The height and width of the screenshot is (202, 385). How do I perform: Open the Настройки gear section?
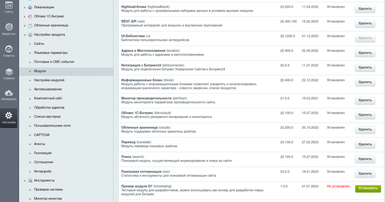tap(9, 118)
